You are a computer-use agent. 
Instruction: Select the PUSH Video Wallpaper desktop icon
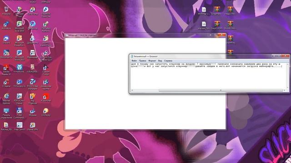click(32, 84)
